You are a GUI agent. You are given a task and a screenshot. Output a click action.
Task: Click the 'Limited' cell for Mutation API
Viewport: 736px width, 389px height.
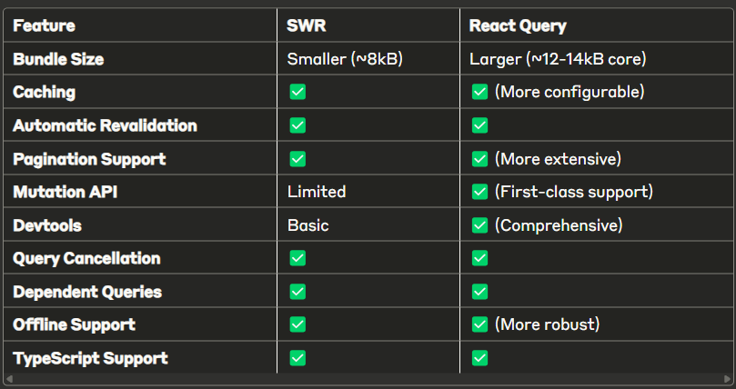[317, 192]
